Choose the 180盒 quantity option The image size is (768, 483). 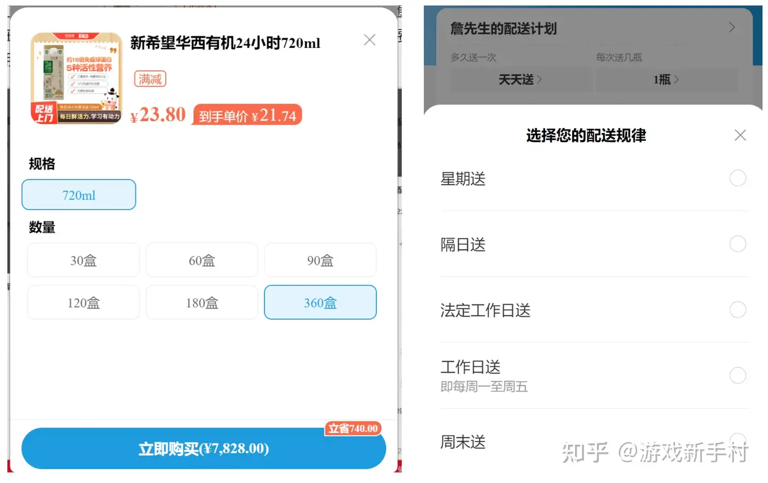click(x=202, y=303)
